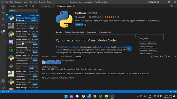The width and height of the screenshot is (177, 99).
Task: Open Windows Start menu
Action: pos(66,96)
